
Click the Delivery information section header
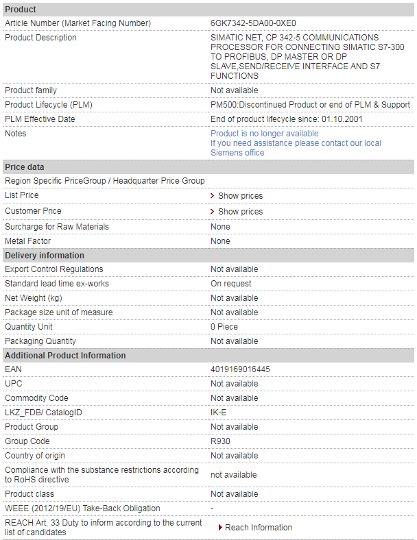coord(208,256)
